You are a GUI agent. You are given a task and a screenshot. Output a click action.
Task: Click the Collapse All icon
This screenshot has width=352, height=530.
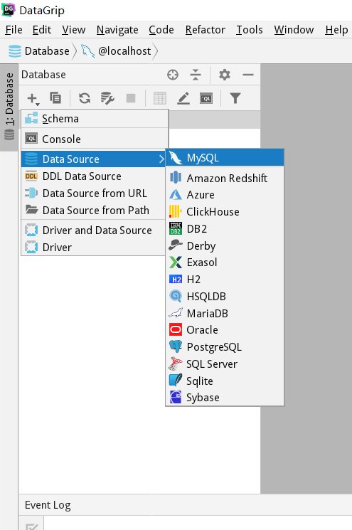pos(196,75)
